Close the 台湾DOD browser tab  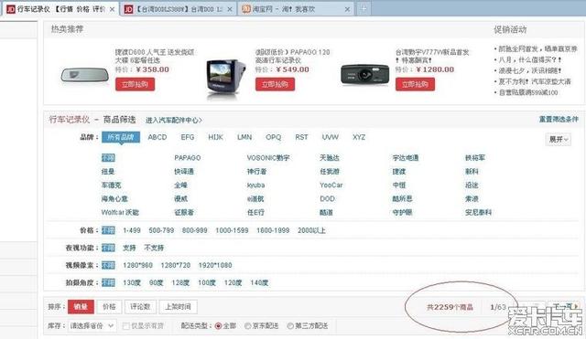pos(230,9)
